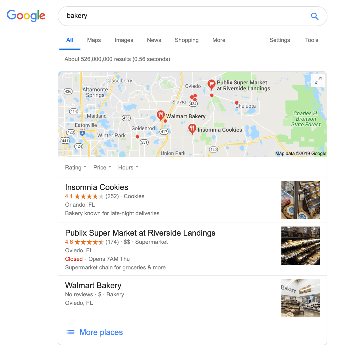Viewport: 361px width, 352px height.
Task: Click the Walmart Bakery photo thumbnail
Action: [x=300, y=298]
